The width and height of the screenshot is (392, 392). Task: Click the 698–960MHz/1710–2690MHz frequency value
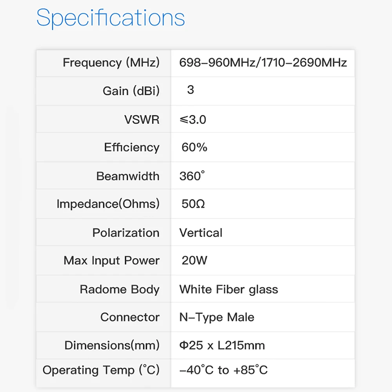[263, 63]
